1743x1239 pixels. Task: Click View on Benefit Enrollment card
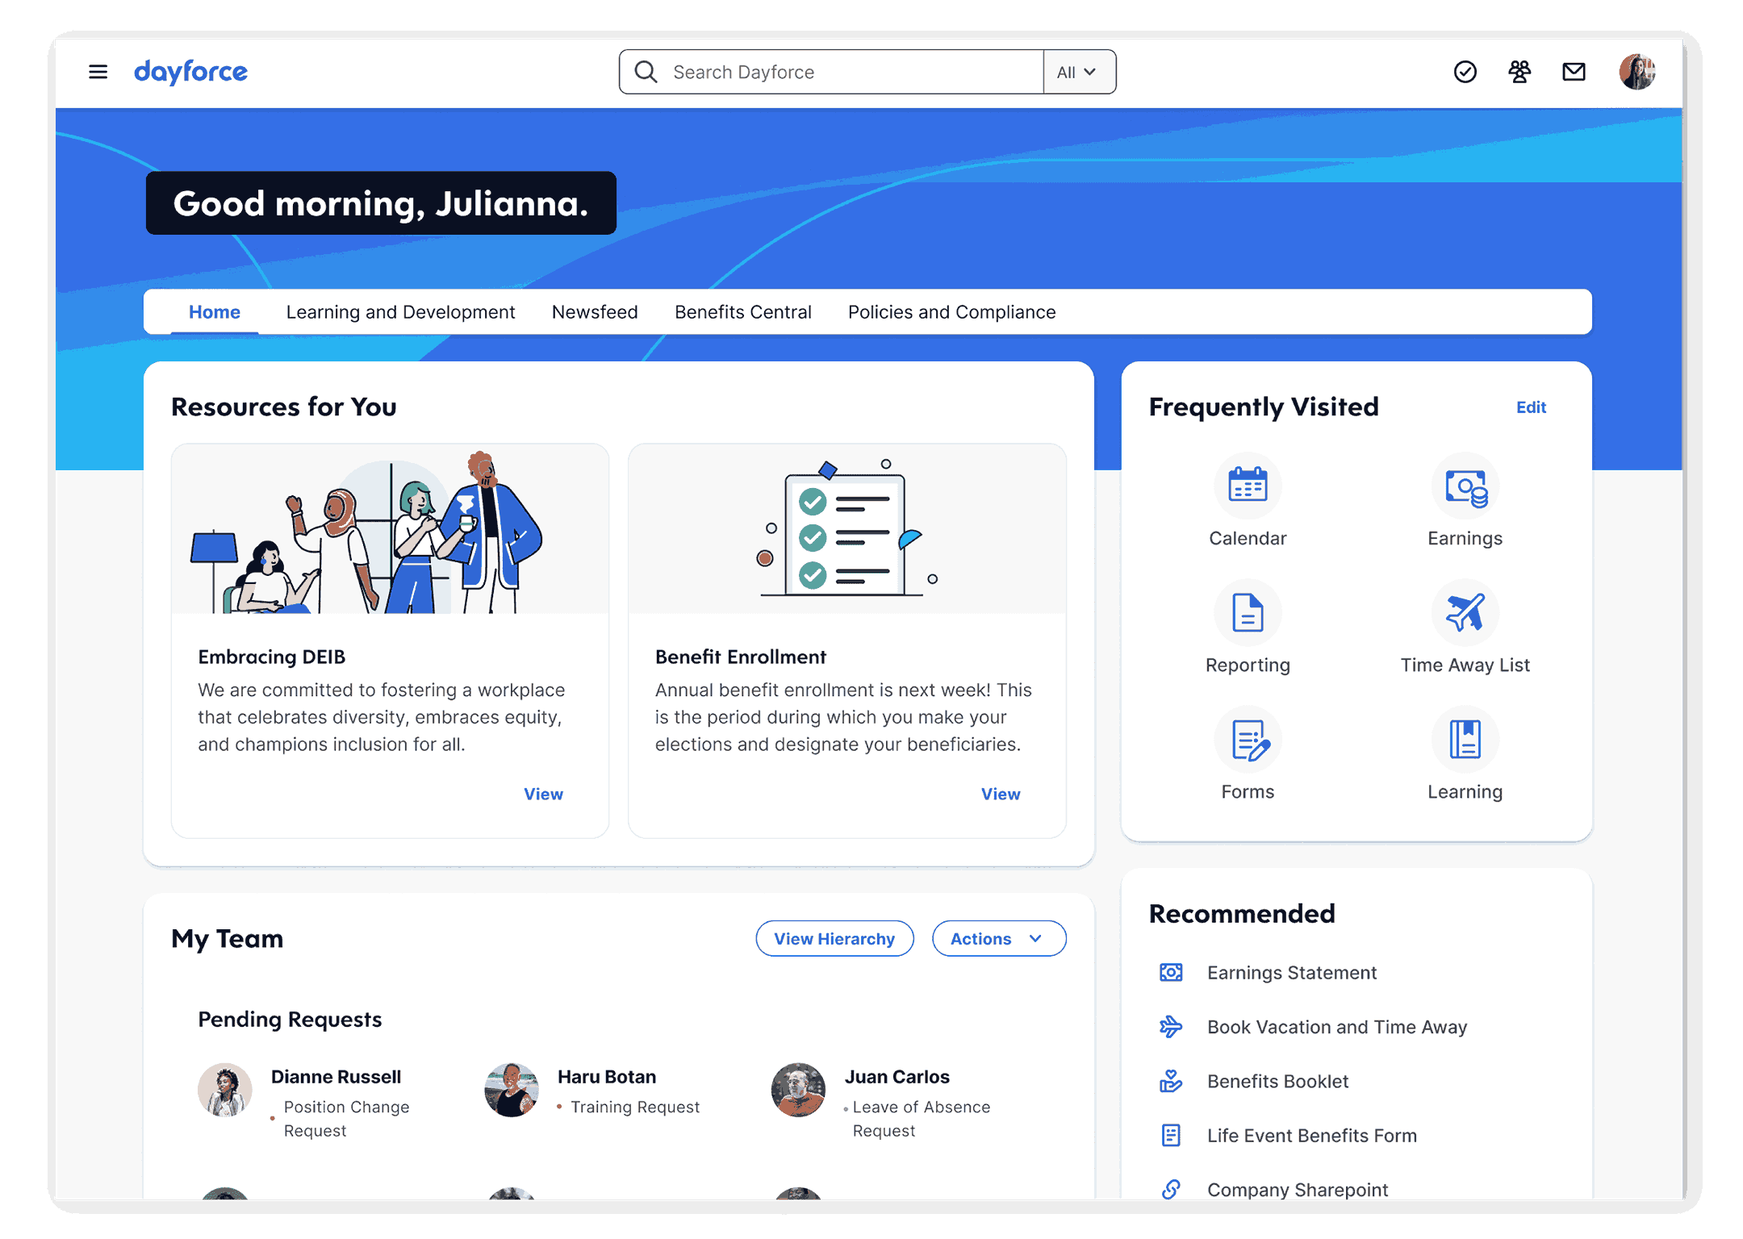pos(1000,794)
